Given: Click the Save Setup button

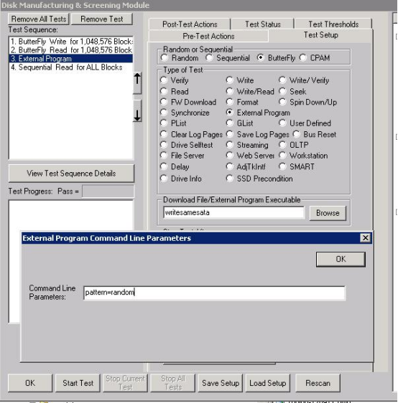Looking at the screenshot, I should [221, 383].
